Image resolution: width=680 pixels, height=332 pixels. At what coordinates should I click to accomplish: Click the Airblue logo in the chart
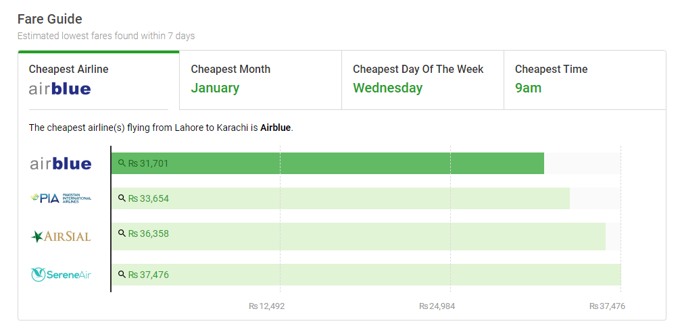point(61,164)
